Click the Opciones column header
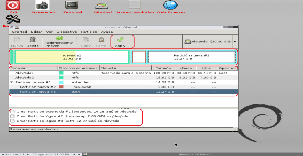This screenshot has height=156, width=303. click(228, 68)
